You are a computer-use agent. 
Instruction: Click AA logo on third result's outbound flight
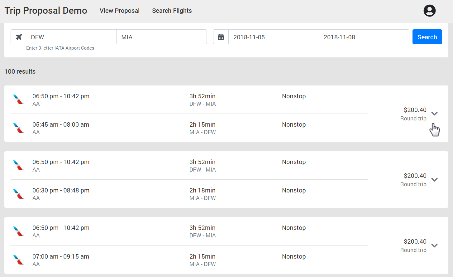pos(19,231)
